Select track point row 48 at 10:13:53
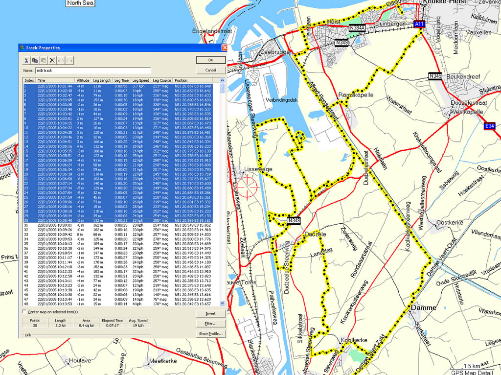This screenshot has width=501, height=375. click(118, 304)
